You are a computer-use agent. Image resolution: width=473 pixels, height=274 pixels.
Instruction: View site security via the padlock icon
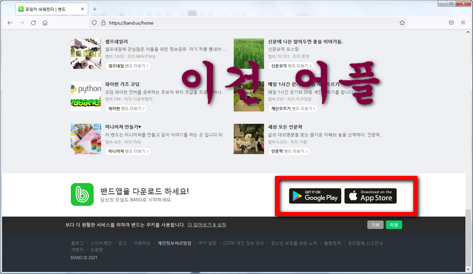[103, 23]
